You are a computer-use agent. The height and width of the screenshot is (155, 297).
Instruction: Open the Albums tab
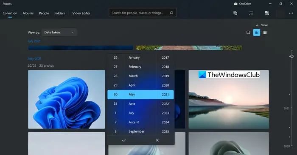click(28, 13)
